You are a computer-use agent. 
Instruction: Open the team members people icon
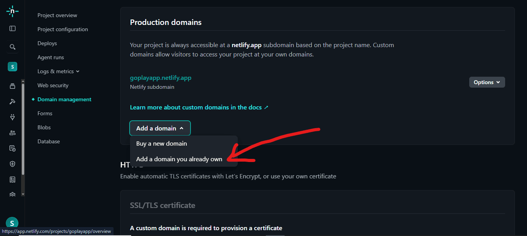point(12,133)
